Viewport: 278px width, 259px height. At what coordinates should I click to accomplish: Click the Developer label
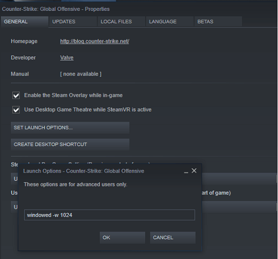23,57
